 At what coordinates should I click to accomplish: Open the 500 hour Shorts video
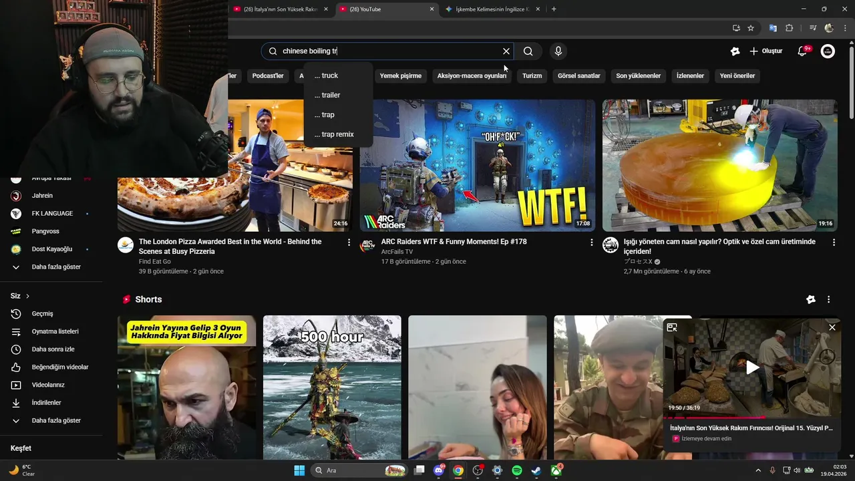pos(332,387)
